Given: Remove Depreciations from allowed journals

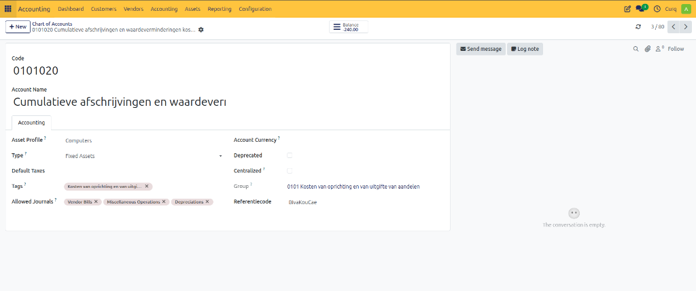Looking at the screenshot, I should (x=207, y=201).
